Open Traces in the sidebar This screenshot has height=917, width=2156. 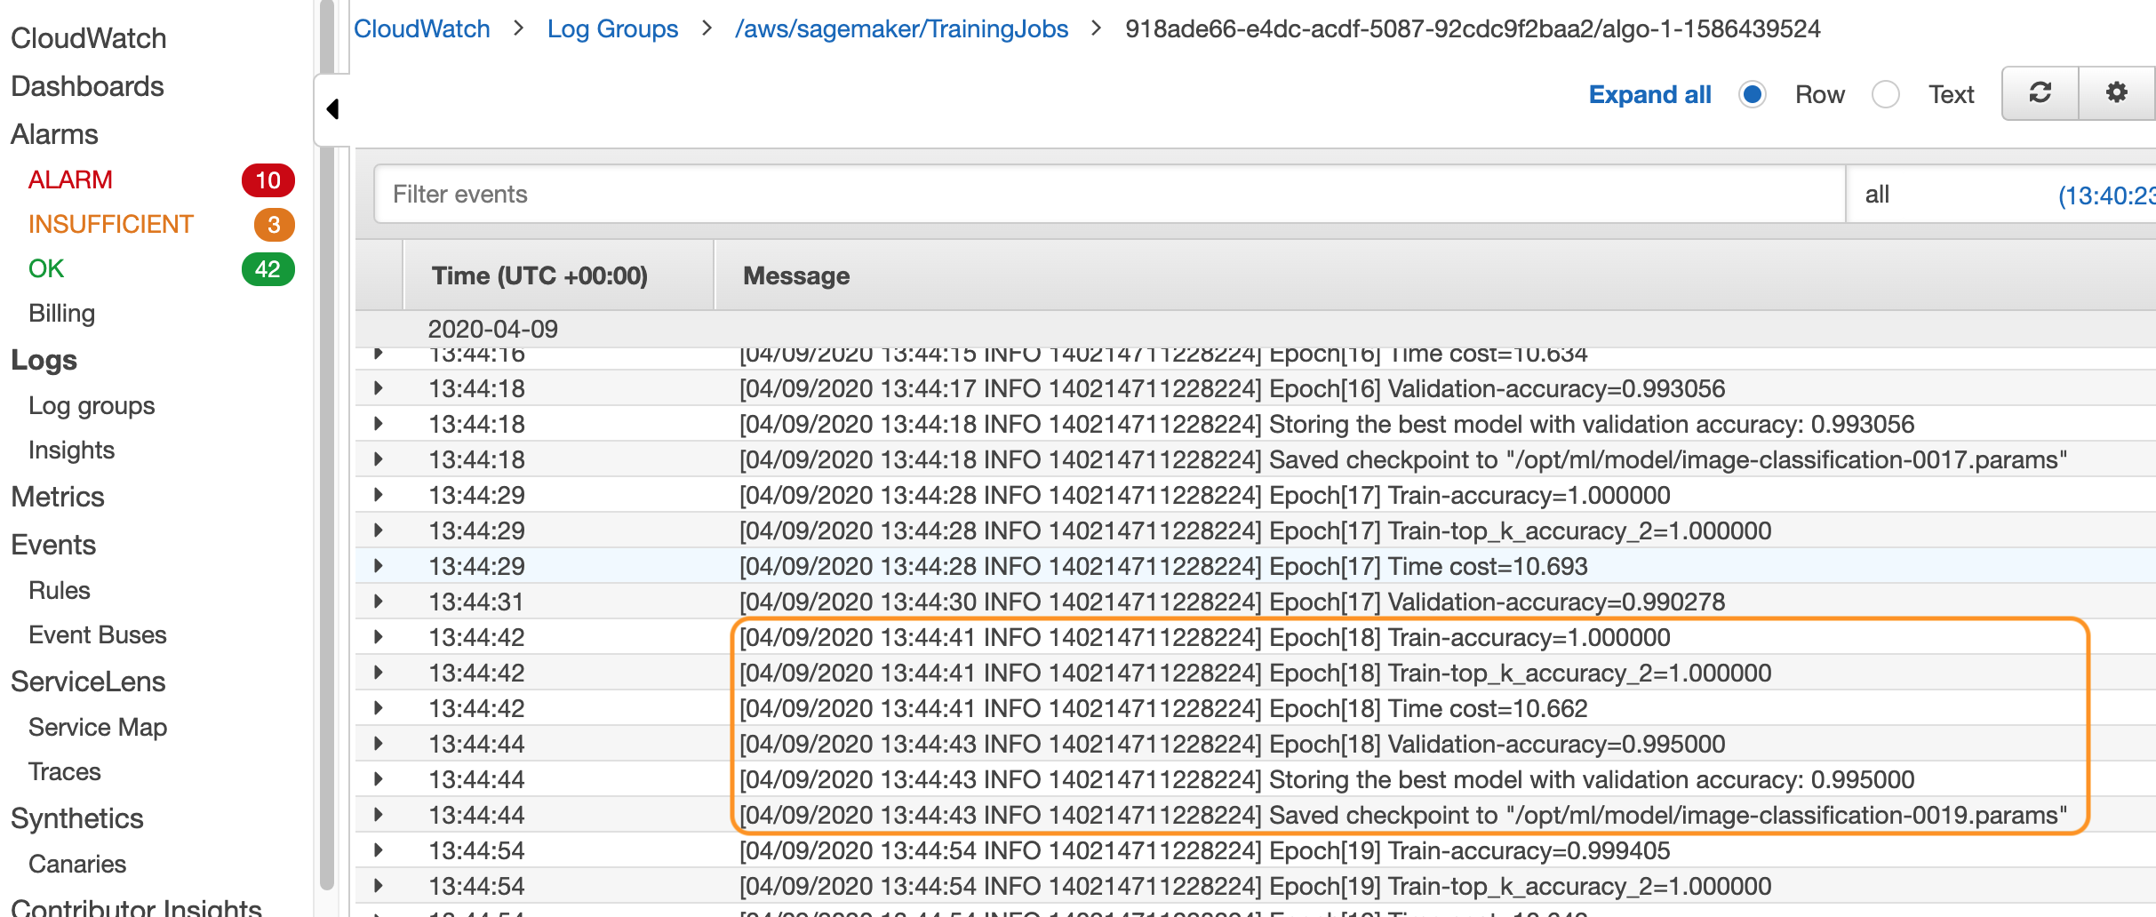[64, 771]
